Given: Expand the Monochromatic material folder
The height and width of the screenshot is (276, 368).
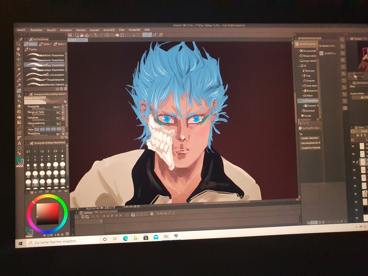Looking at the screenshot, I should tap(299, 51).
